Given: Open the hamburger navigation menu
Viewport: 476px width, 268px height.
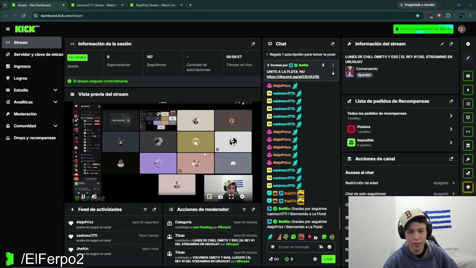Looking at the screenshot, I should [x=8, y=29].
